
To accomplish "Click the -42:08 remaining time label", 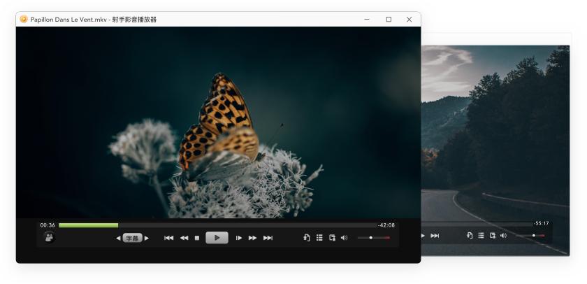I will point(386,225).
